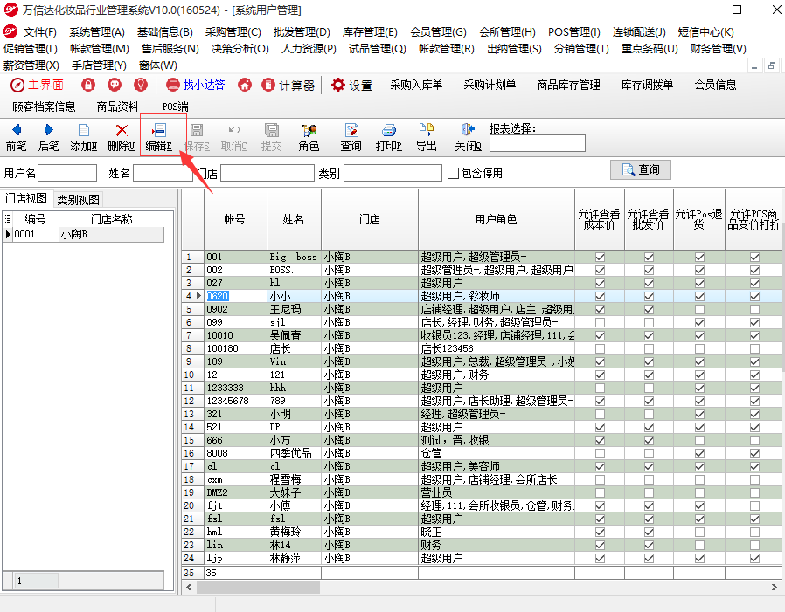Open 系统管理(A) menu

(x=97, y=32)
